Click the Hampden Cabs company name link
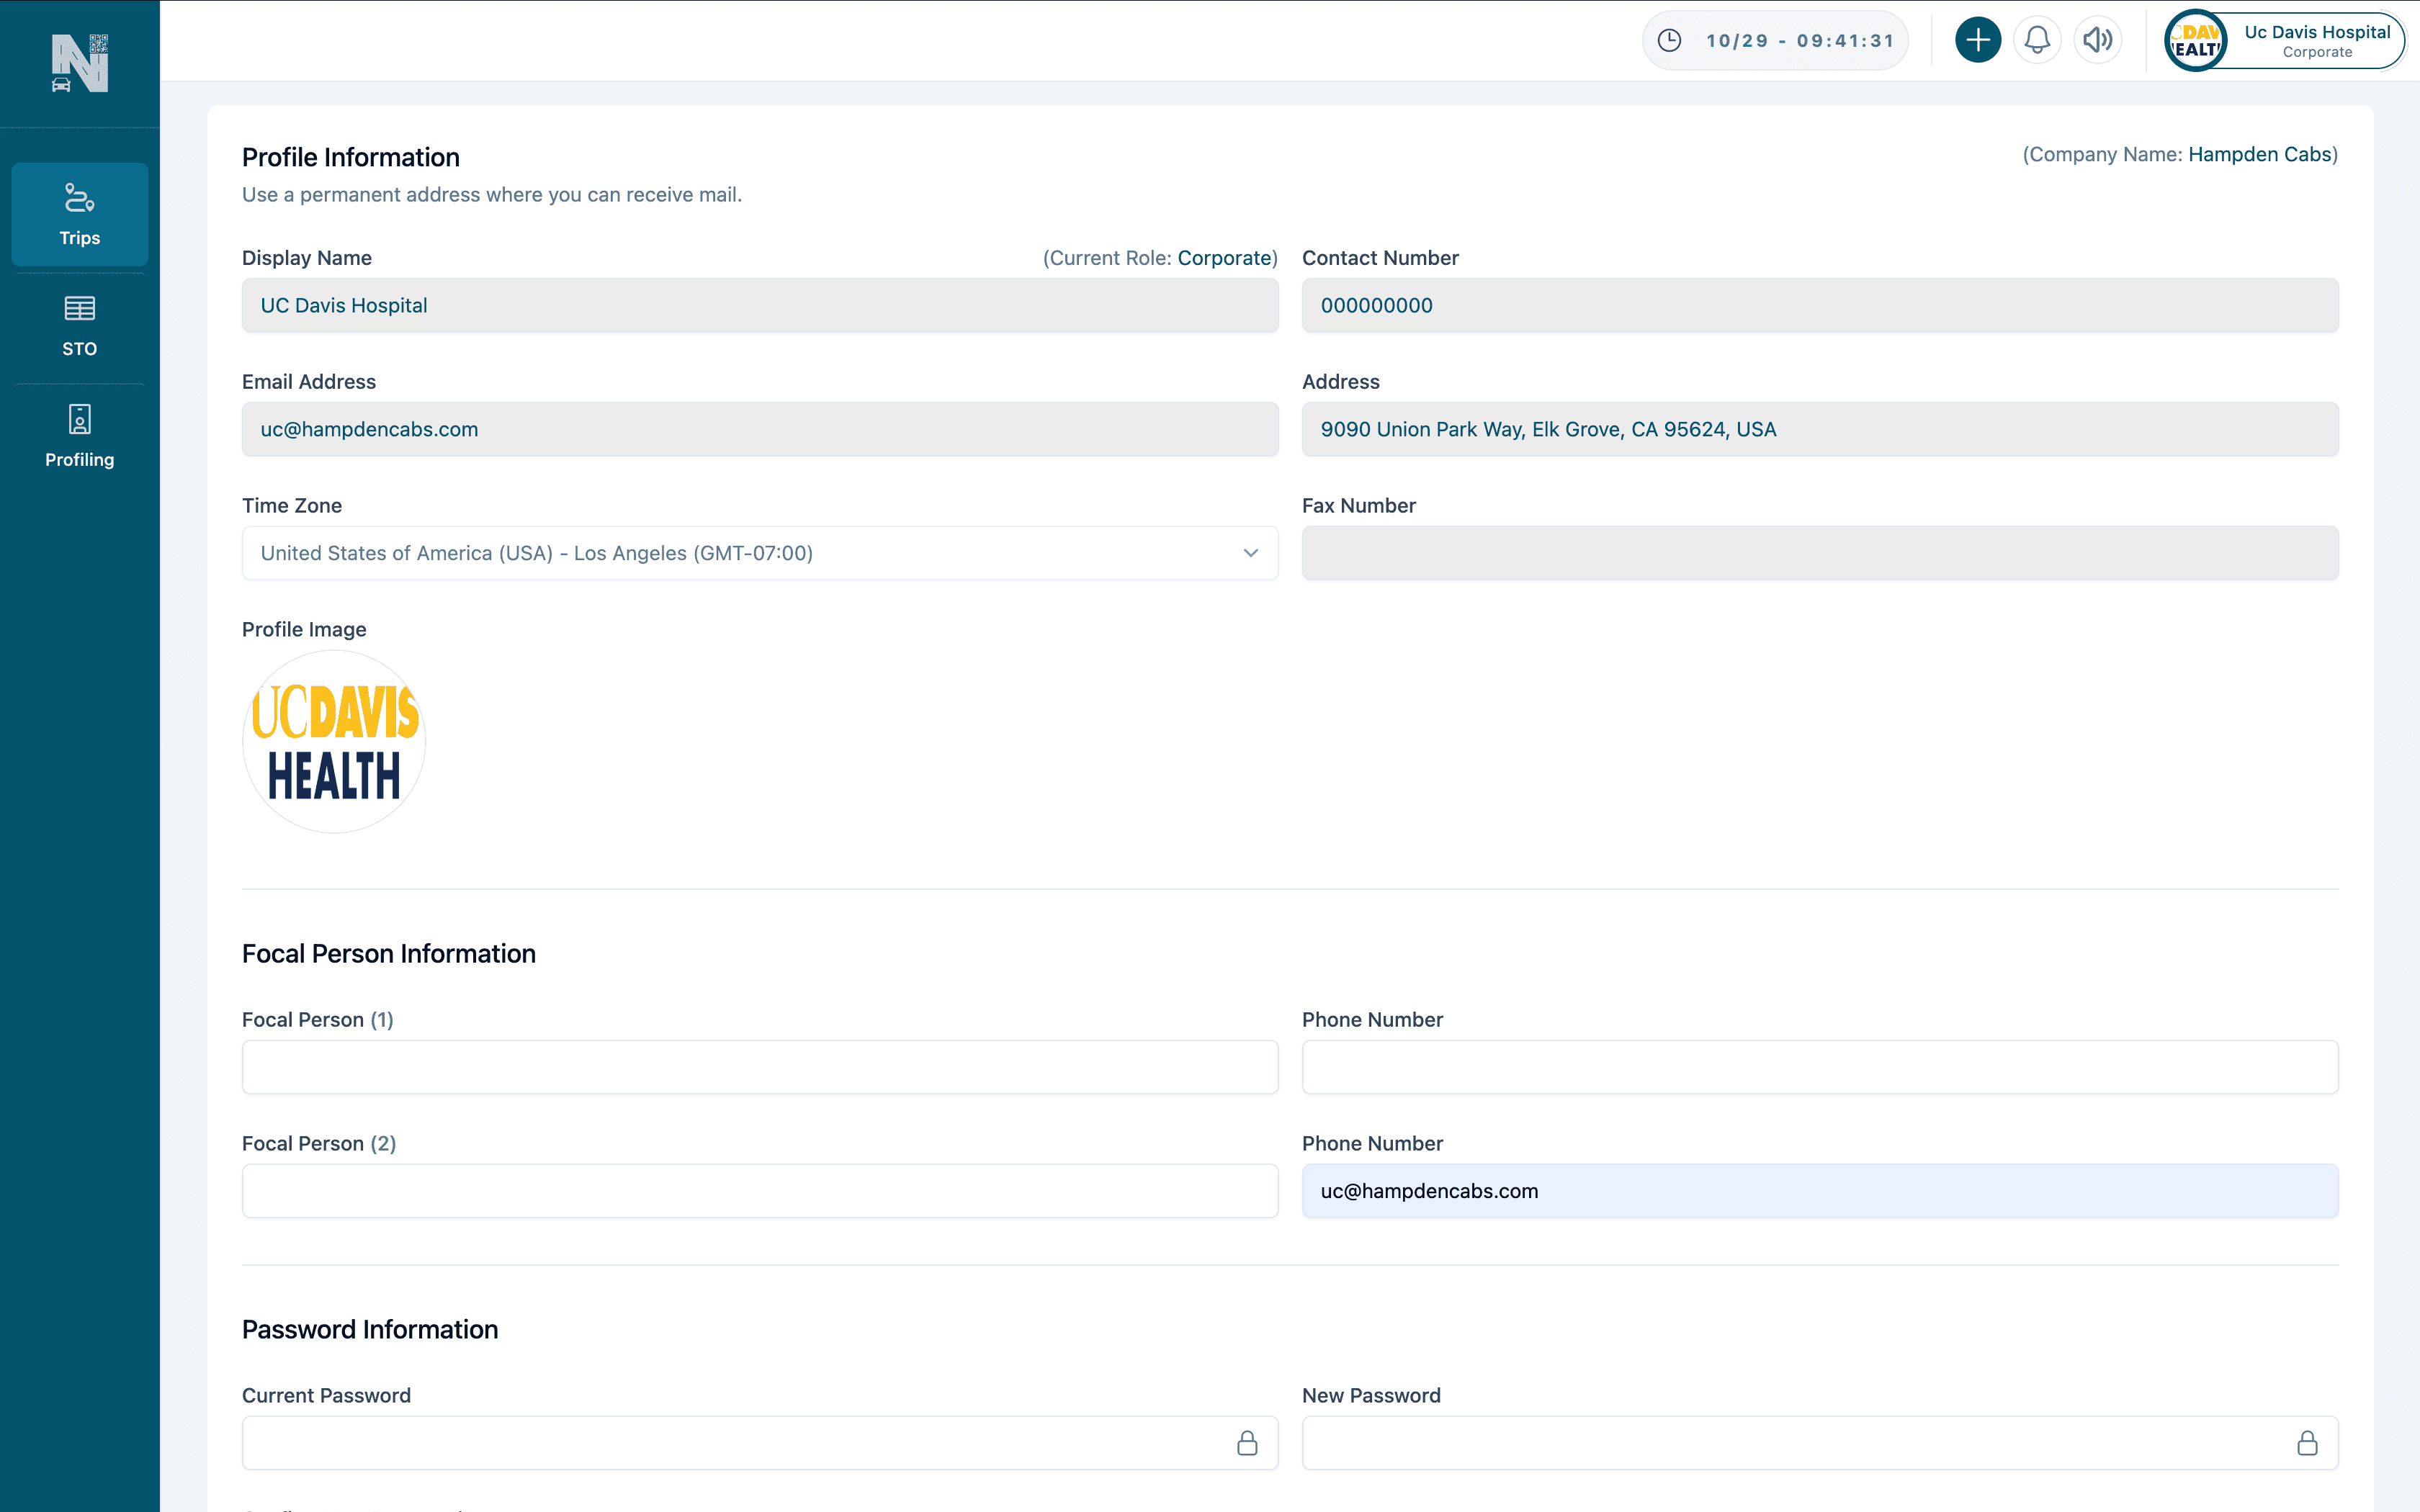The image size is (2420, 1512). point(2259,154)
